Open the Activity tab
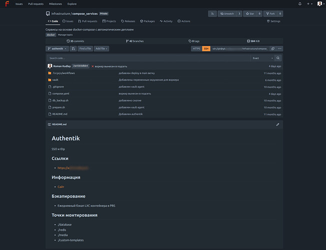Screen dimensions: 326x250 pyautogui.click(x=166, y=21)
